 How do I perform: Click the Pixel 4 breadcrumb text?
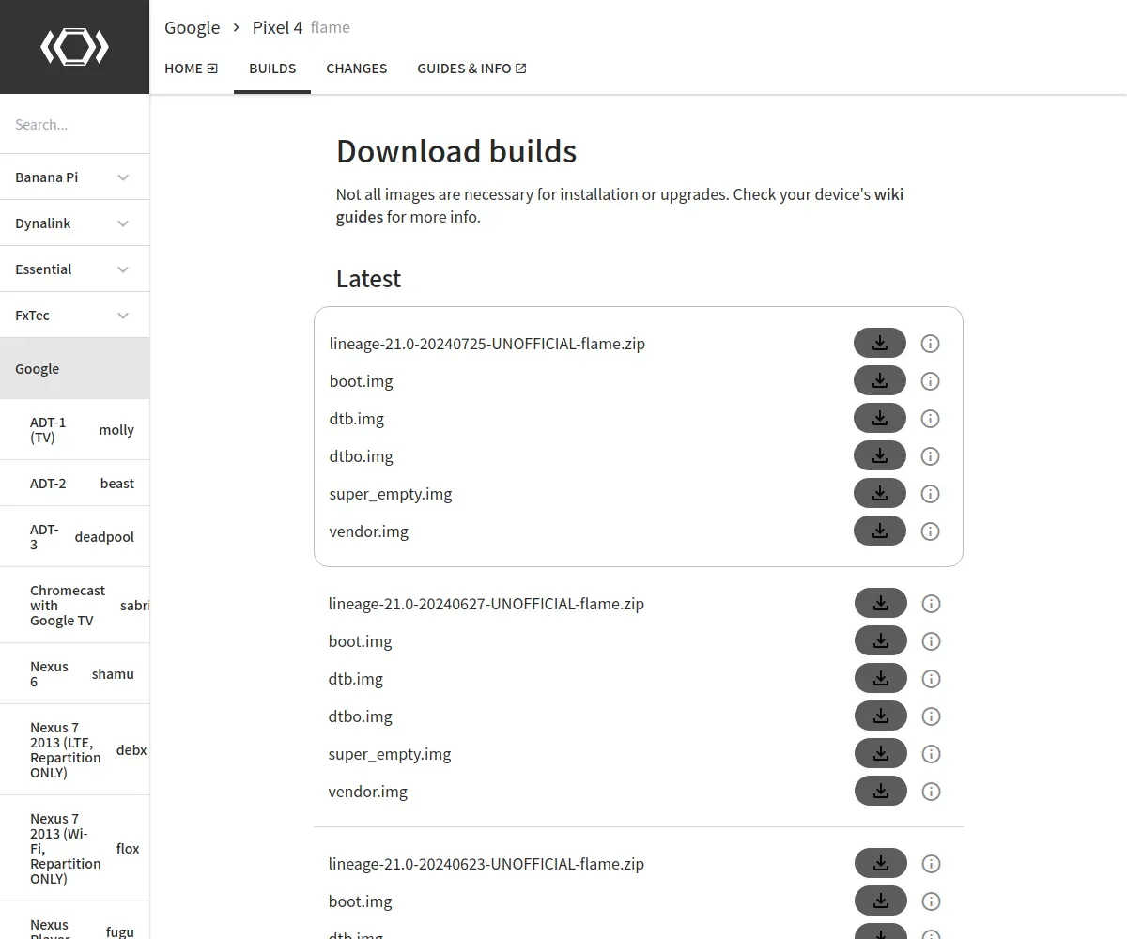pos(278,27)
